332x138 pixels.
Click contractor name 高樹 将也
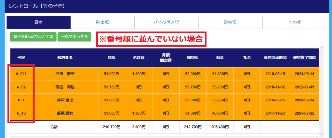point(65,87)
